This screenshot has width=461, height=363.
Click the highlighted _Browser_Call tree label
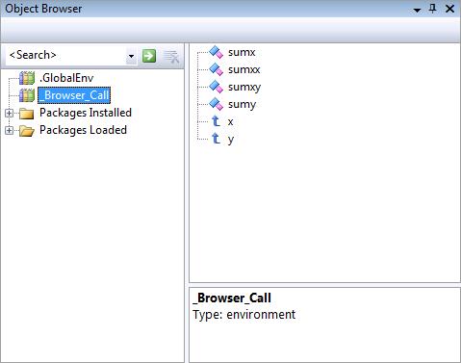coord(74,95)
